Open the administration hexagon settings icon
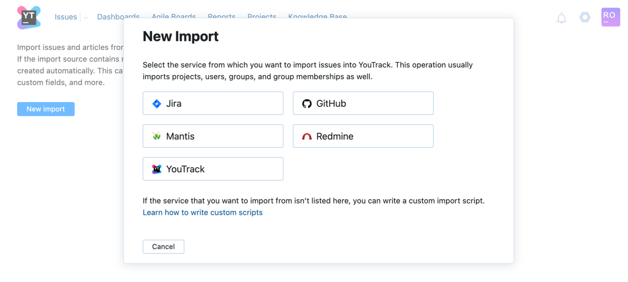This screenshot has width=628, height=282. (x=585, y=18)
